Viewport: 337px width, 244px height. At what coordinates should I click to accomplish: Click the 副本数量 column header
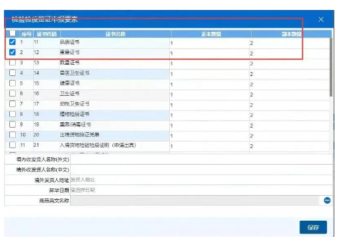[291, 34]
